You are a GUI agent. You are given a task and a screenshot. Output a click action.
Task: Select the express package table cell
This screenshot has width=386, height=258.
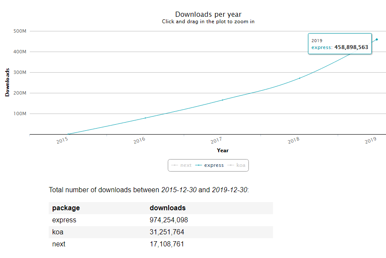coord(64,220)
